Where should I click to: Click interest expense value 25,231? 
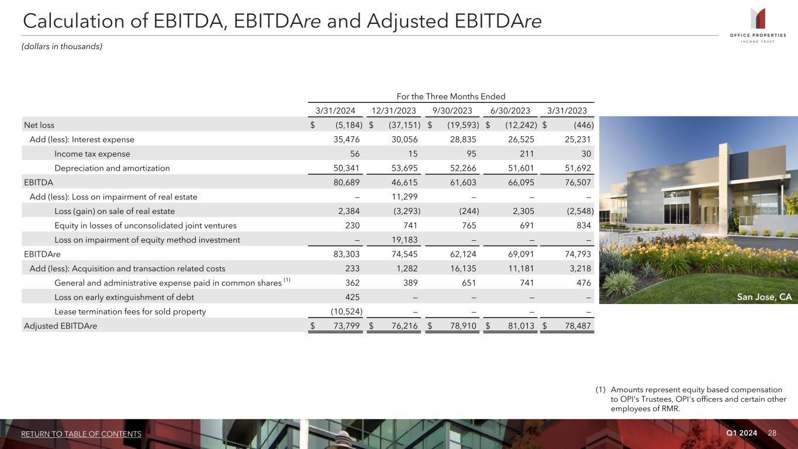pyautogui.click(x=577, y=139)
